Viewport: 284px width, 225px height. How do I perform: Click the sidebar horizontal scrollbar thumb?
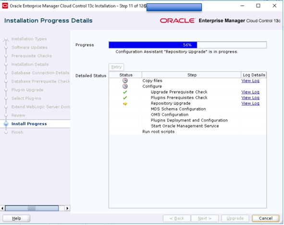pyautogui.click(x=32, y=208)
